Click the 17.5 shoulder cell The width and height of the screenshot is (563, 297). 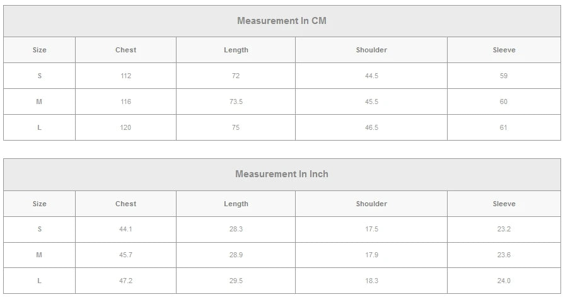[371, 229]
